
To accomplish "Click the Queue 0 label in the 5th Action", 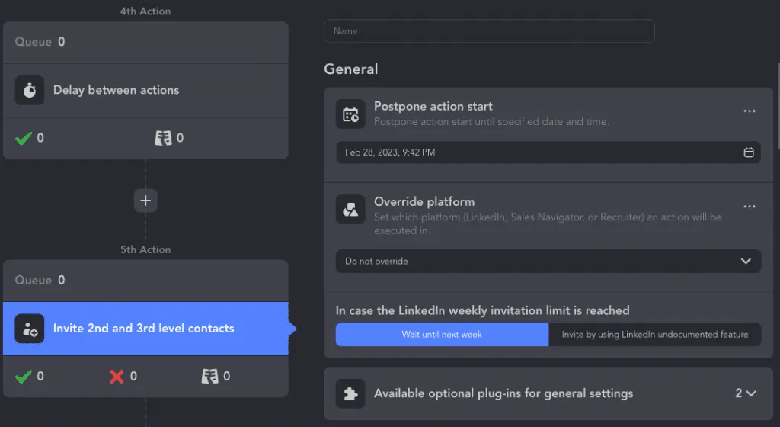I will tap(40, 280).
